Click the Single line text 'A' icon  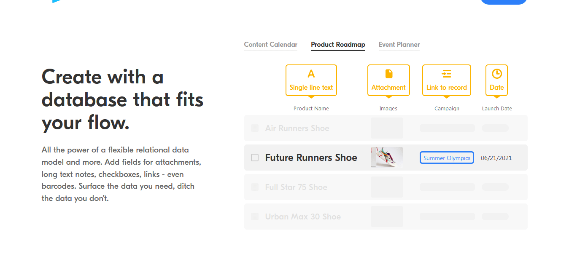click(x=311, y=74)
